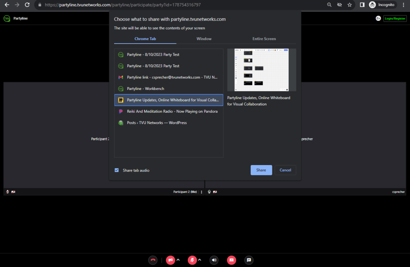Click csprecher microphone status icon
This screenshot has height=267, width=410.
point(209,192)
